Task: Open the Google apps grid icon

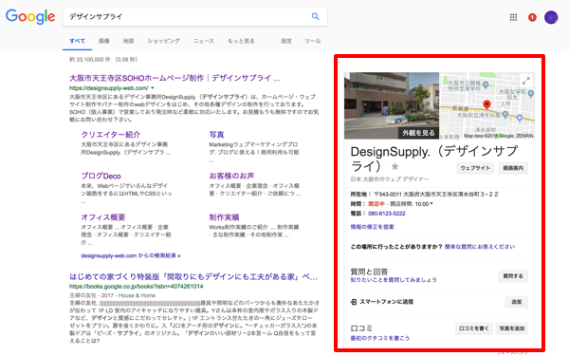Action: tap(513, 17)
